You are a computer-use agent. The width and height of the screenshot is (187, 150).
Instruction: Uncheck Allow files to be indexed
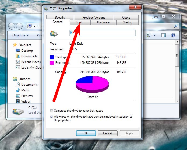(x=52, y=117)
